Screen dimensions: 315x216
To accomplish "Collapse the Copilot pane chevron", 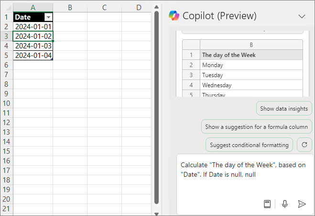I will tap(302, 16).
